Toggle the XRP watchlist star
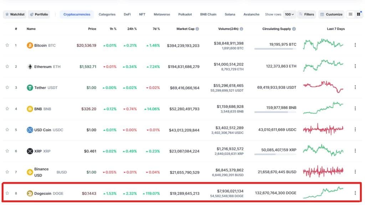Image resolution: width=365 pixels, height=205 pixels. point(7,151)
